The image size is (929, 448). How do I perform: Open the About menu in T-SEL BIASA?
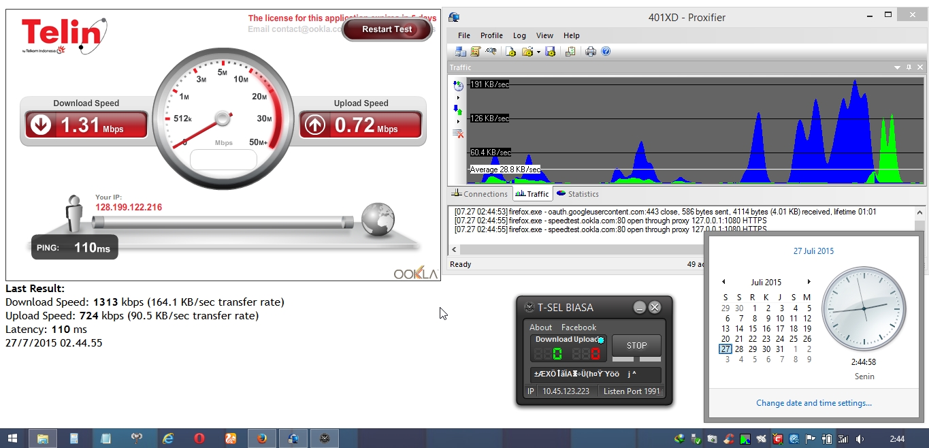[541, 327]
